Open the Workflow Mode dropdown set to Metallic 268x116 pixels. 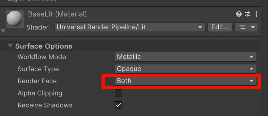tap(186, 57)
